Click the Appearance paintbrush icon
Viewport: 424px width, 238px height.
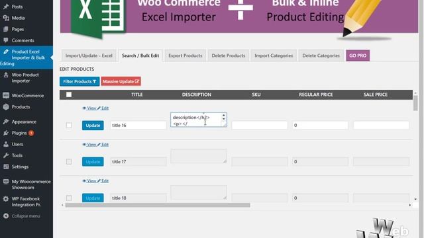pos(6,122)
